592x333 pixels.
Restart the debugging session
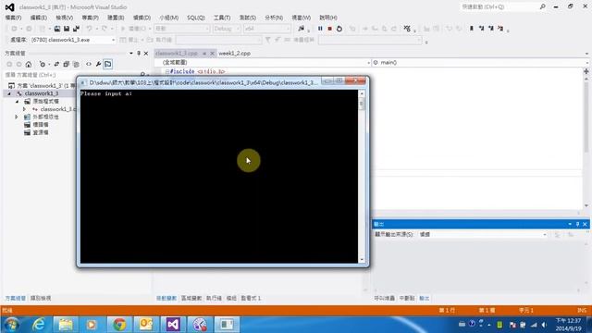pyautogui.click(x=339, y=29)
